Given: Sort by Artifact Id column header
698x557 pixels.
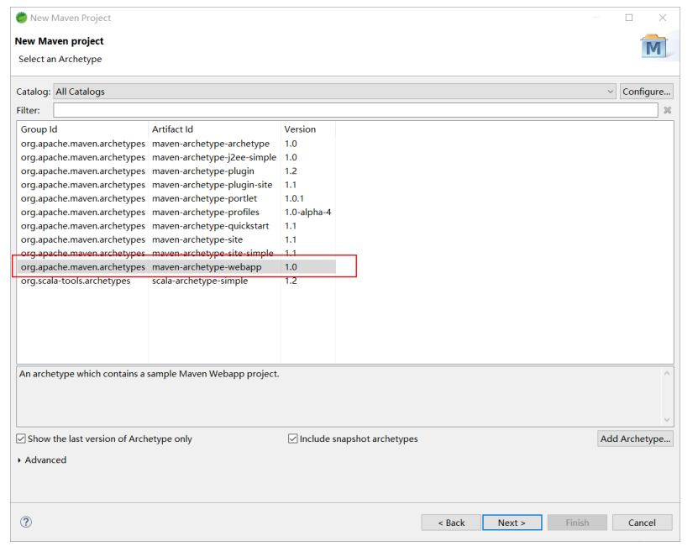Looking at the screenshot, I should (x=214, y=129).
